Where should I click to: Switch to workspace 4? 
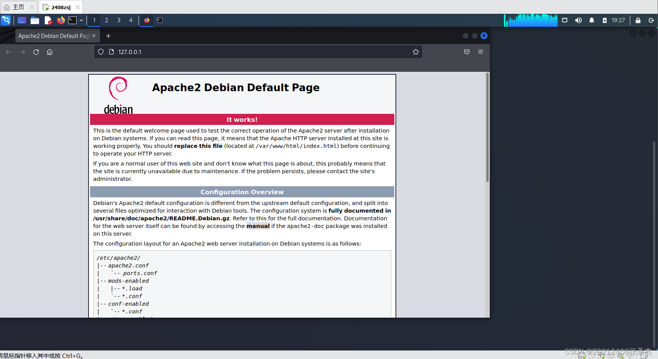click(x=131, y=20)
